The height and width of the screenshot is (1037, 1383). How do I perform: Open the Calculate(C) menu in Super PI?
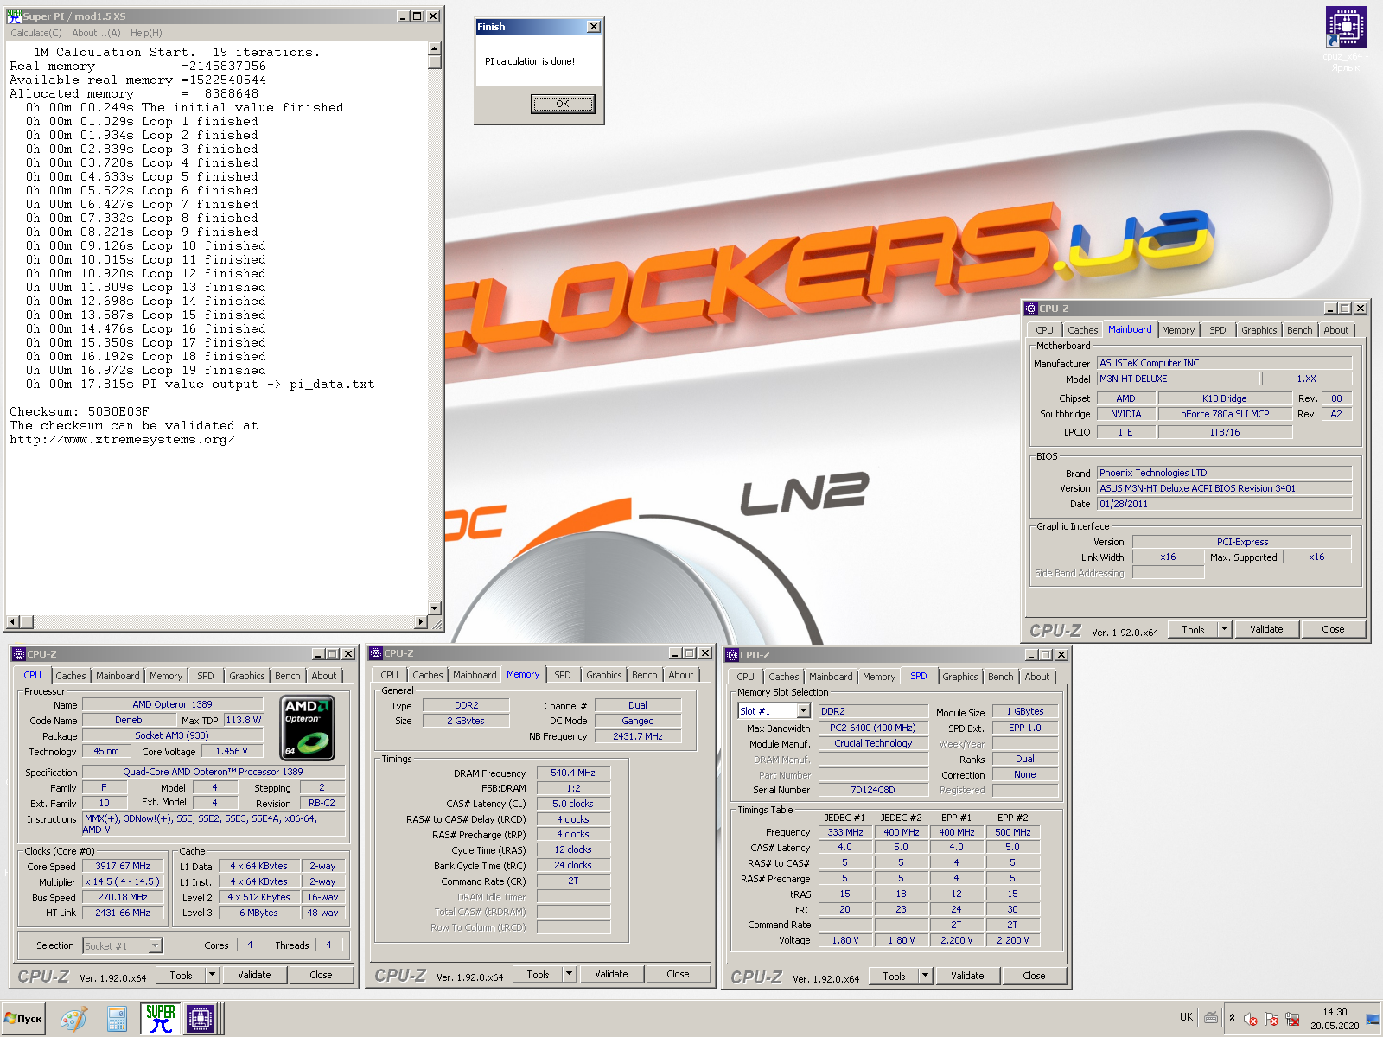(x=36, y=33)
